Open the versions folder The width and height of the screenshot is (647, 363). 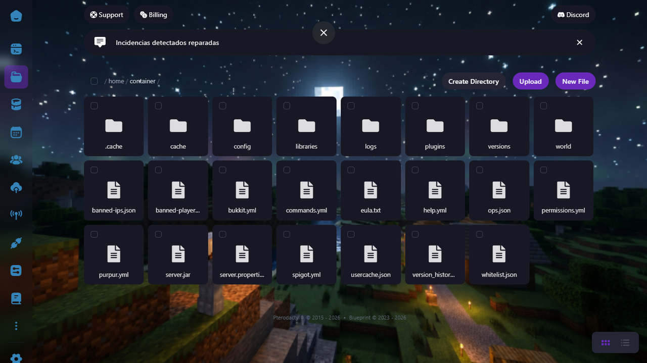pos(499,126)
